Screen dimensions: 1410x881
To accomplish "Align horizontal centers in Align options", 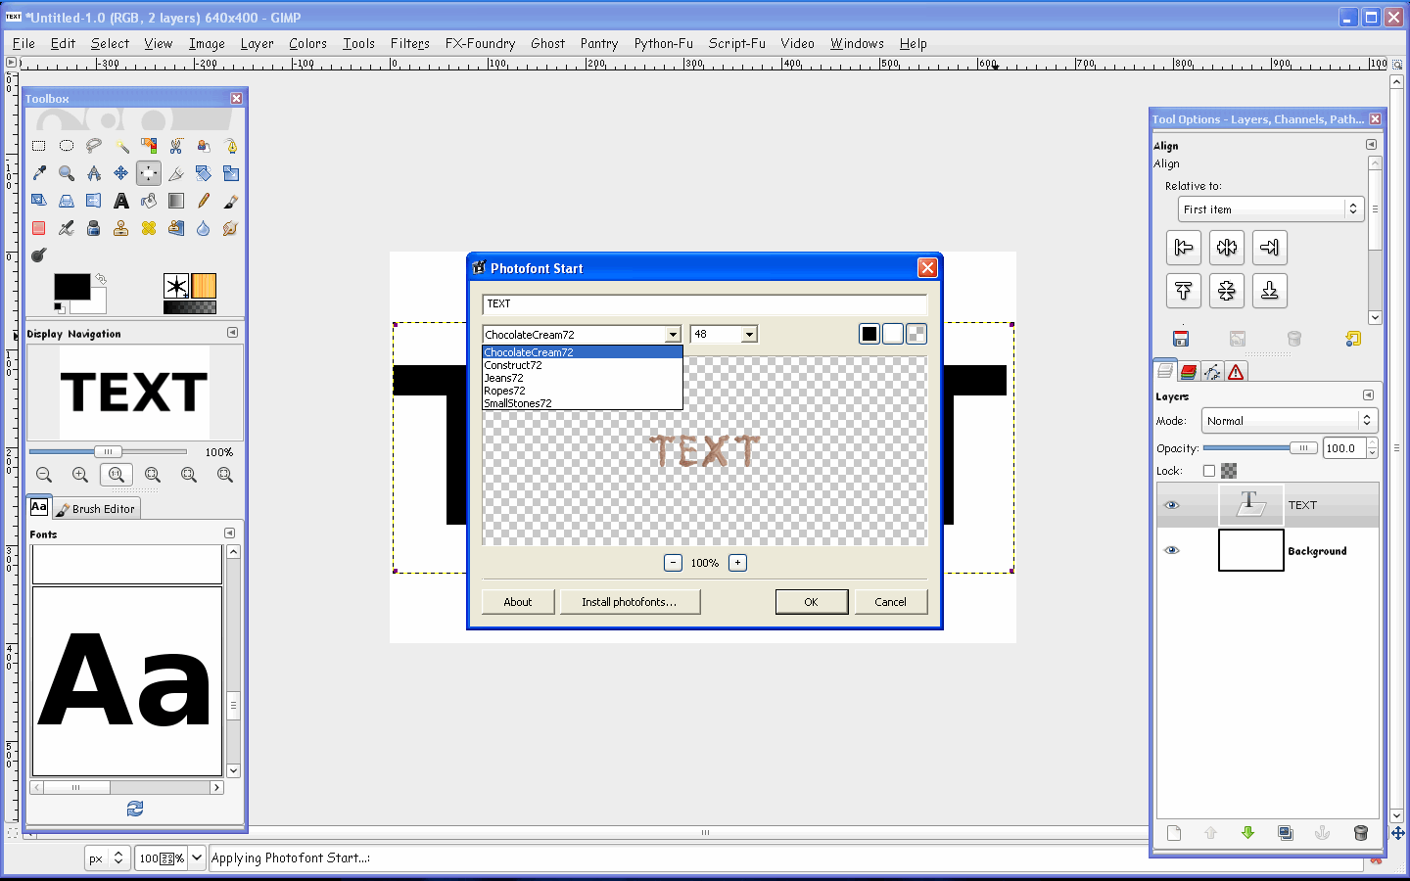I will click(1227, 248).
